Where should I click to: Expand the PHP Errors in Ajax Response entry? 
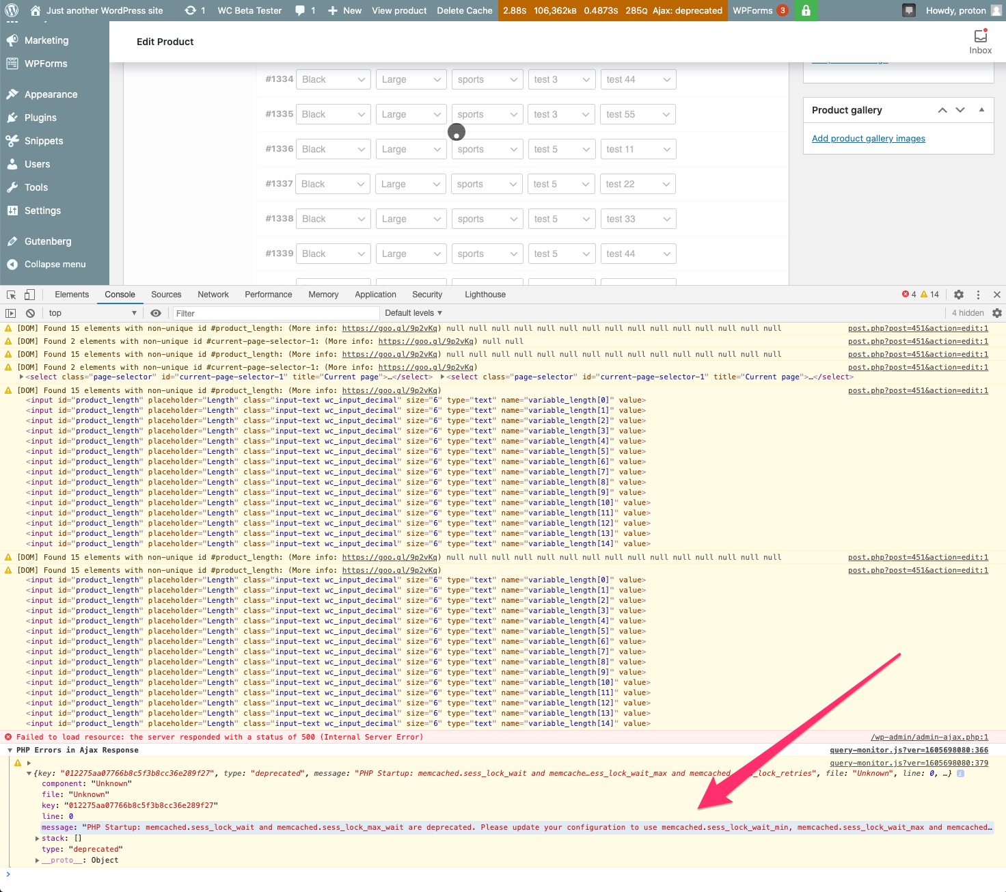tap(9, 750)
